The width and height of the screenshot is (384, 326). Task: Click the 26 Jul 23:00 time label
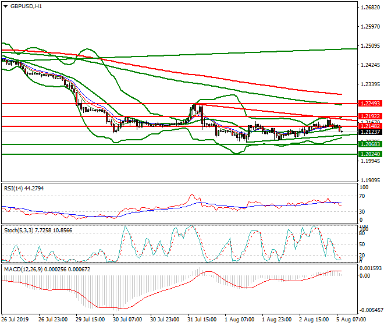coord(53,320)
